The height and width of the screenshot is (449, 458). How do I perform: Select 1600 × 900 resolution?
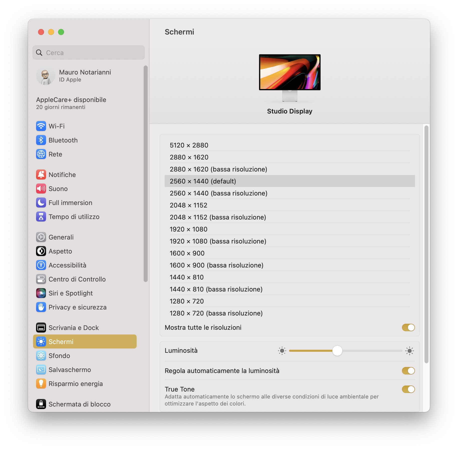(x=290, y=253)
